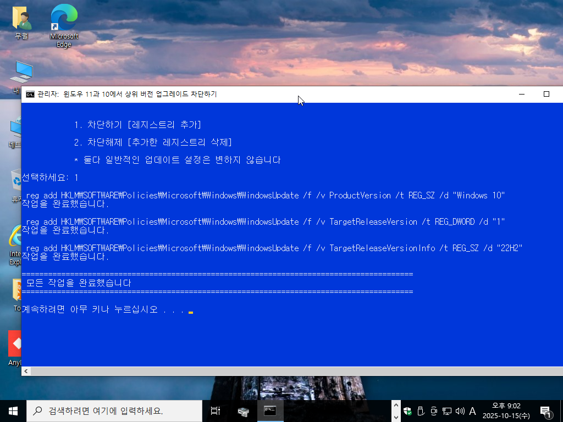Viewport: 563px width, 422px height.
Task: Select the command prompt taskbar button
Action: pyautogui.click(x=271, y=411)
